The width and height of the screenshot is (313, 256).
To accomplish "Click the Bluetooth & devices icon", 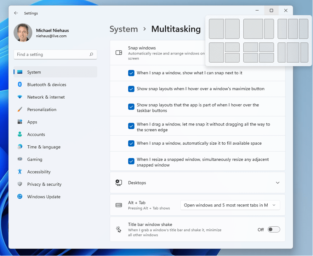I will pyautogui.click(x=20, y=85).
